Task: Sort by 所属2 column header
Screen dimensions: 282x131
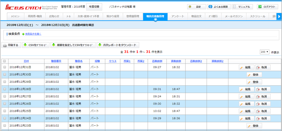Action: point(141,61)
